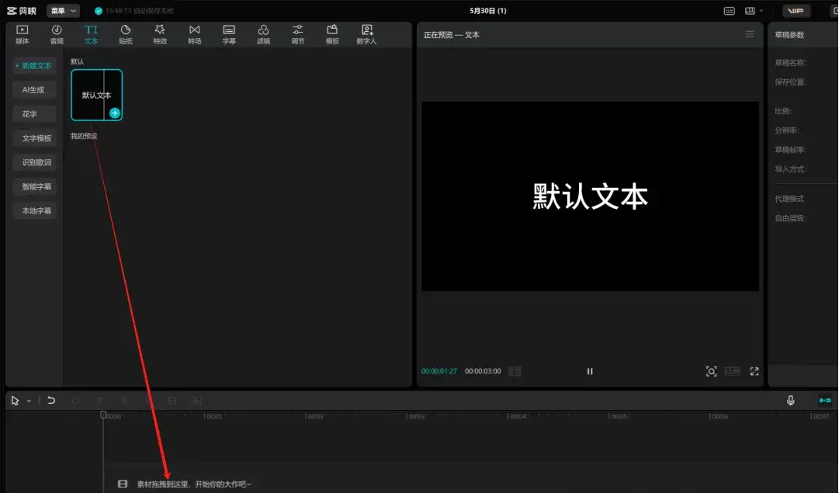Click the timeline playhead at 00:00
The height and width of the screenshot is (493, 839).
pyautogui.click(x=103, y=415)
